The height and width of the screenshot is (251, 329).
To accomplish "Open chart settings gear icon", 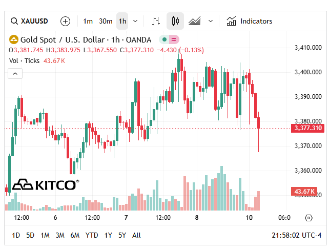I will point(309,218).
